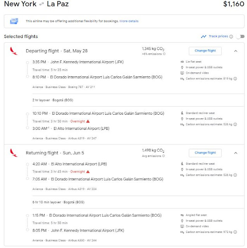Click the red overnight warning on AV 247
Viewport: 247px width, 248px height.
click(88, 121)
